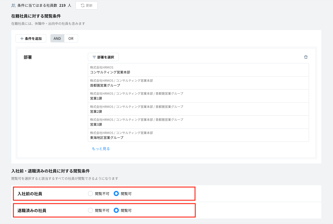Select the 首都圏営業グループ department row
The width and height of the screenshot is (333, 224).
198,83
